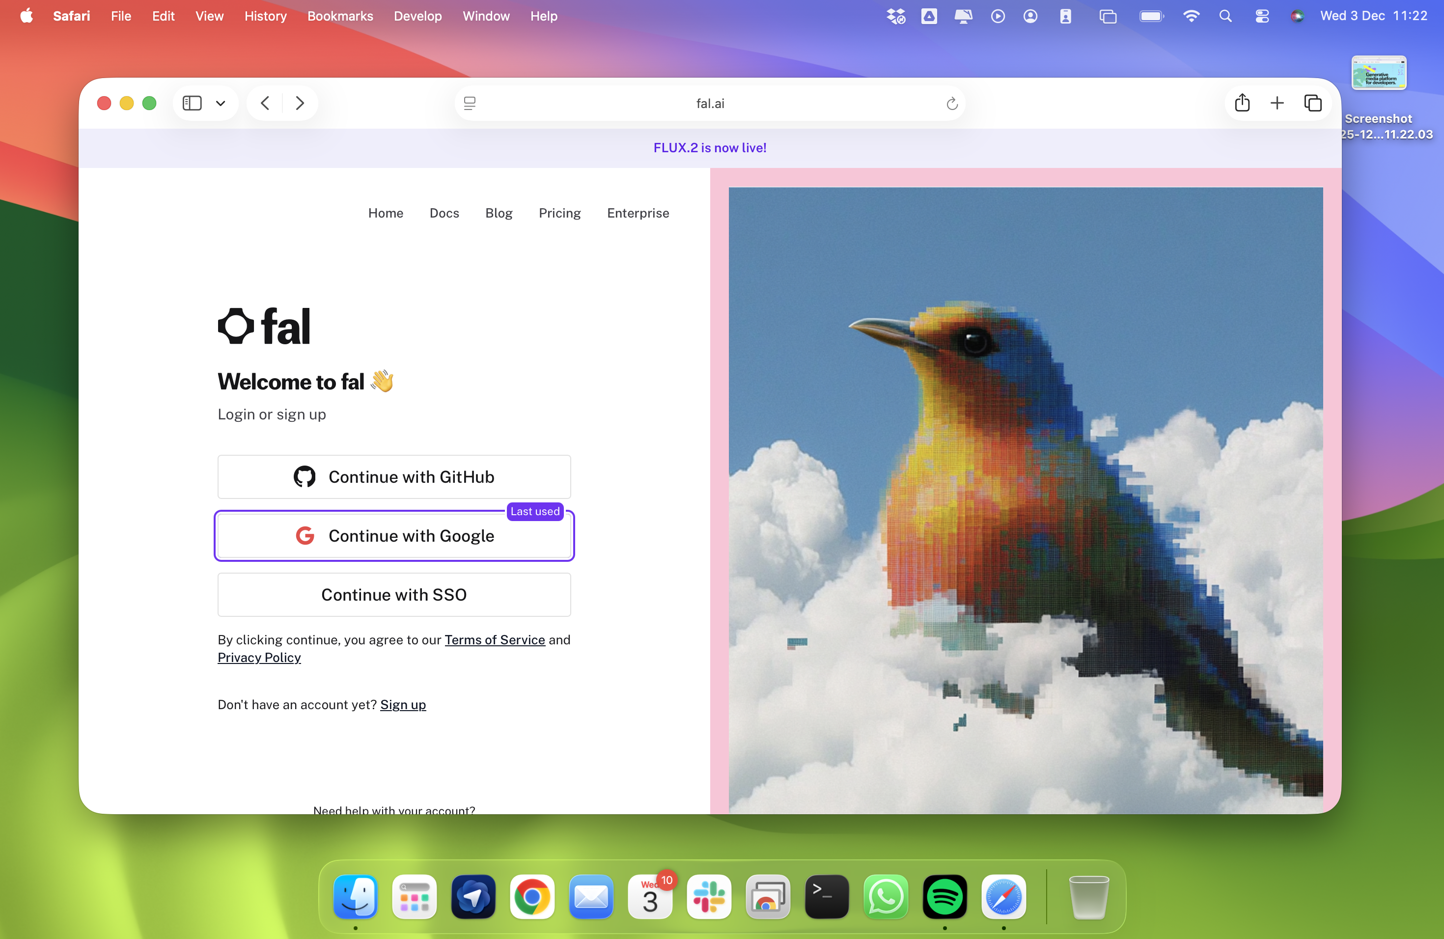Open the Docs nav link
1444x939 pixels.
444,213
